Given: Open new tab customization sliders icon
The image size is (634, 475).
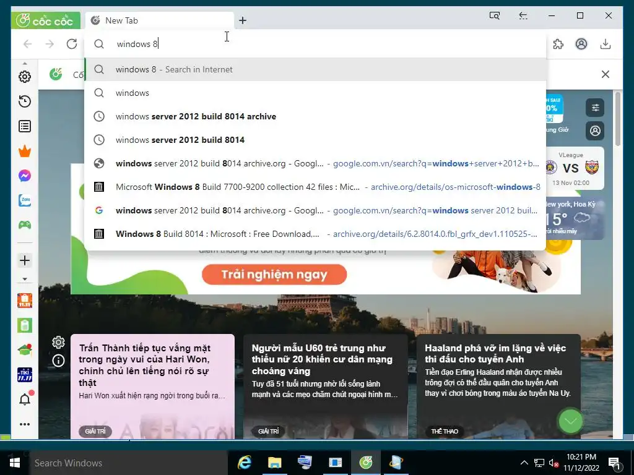Looking at the screenshot, I should click(x=595, y=108).
